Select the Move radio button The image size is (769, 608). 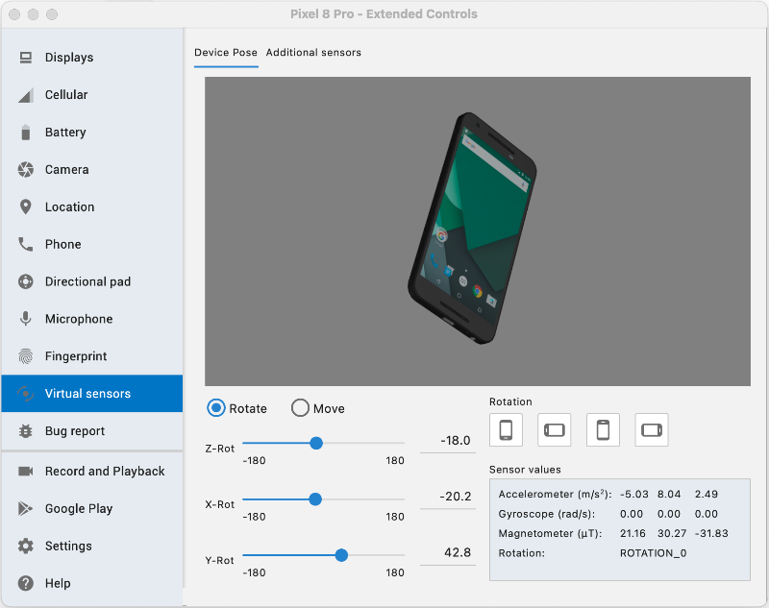[300, 408]
